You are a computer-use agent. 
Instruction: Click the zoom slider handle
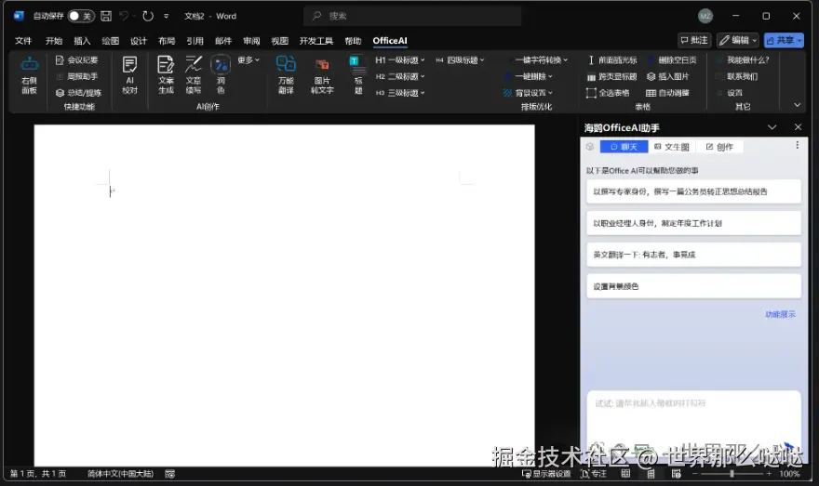point(732,474)
